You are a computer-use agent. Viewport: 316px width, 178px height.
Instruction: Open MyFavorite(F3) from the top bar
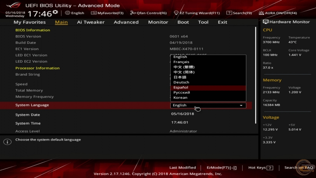pyautogui.click(x=107, y=13)
